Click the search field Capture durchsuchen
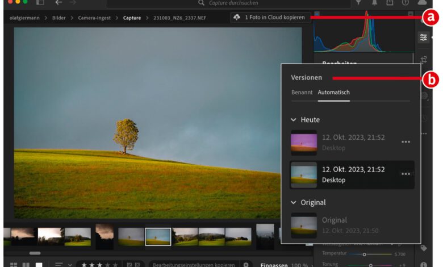This screenshot has height=267, width=443. [x=228, y=3]
